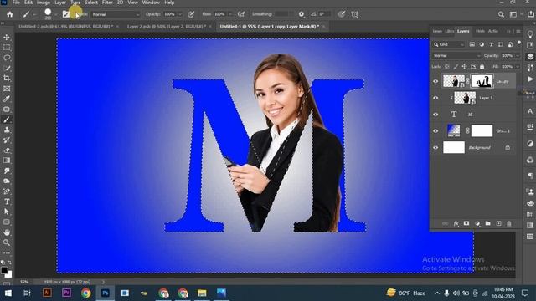Expand the brush Opacity dropdown arrow
The width and height of the screenshot is (536, 301).
180,14
